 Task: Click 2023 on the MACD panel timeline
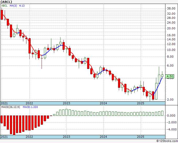[x=66, y=137]
